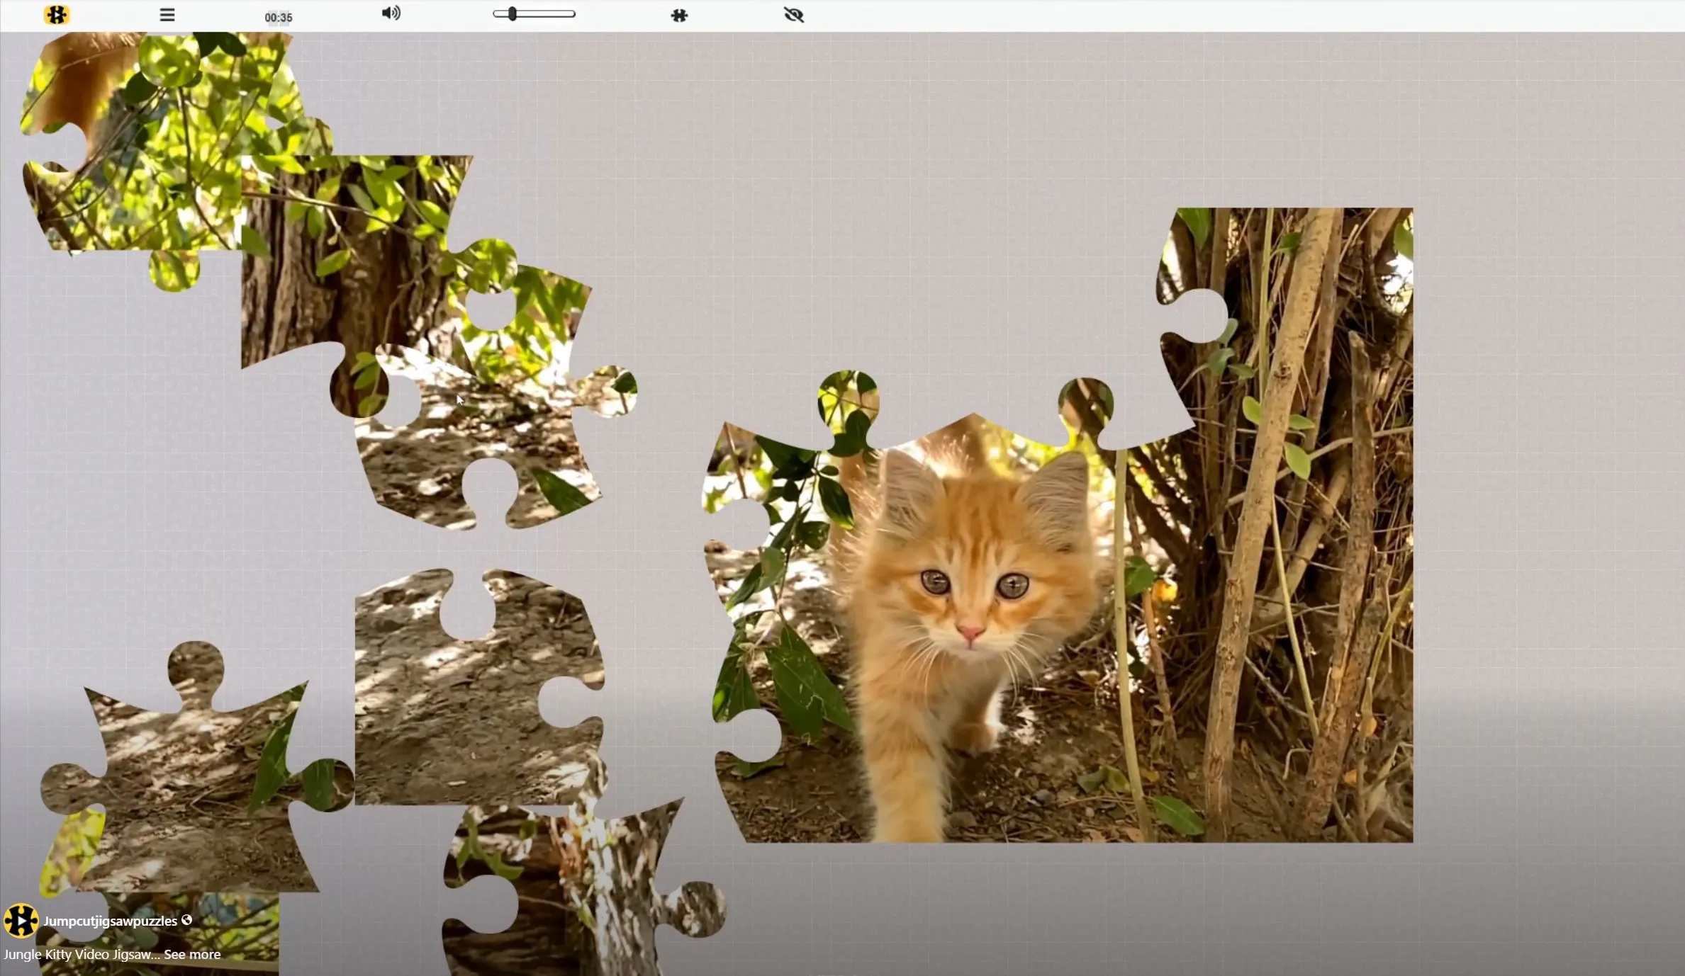Viewport: 1685px width, 976px height.
Task: Expand the caption with See more
Action: [192, 954]
